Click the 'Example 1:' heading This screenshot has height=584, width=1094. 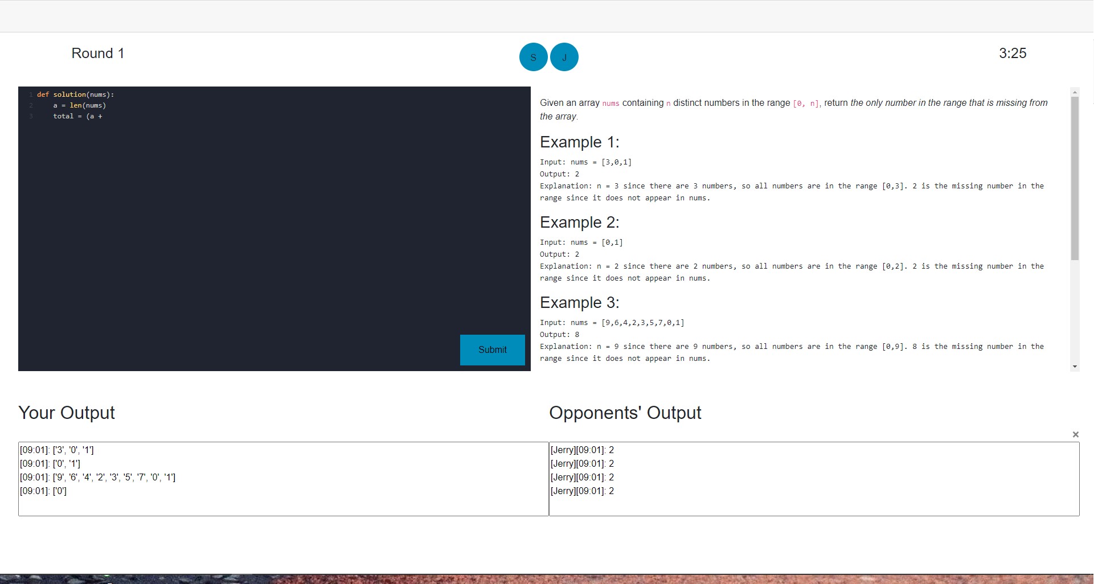(579, 142)
